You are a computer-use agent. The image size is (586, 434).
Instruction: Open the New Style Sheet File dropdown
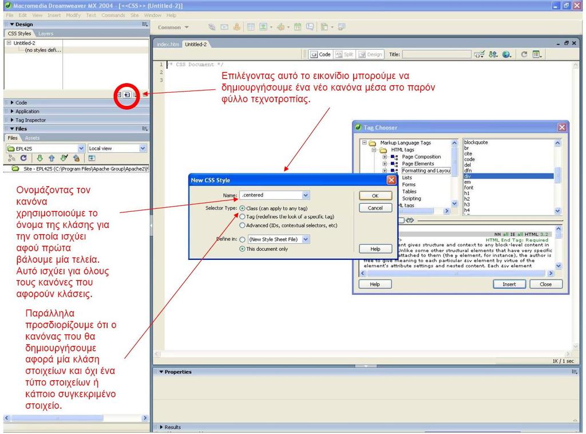[x=306, y=239]
